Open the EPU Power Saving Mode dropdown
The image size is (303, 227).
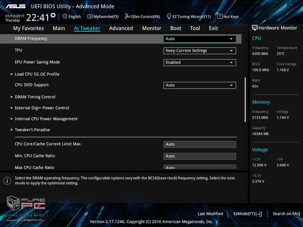tap(199, 62)
